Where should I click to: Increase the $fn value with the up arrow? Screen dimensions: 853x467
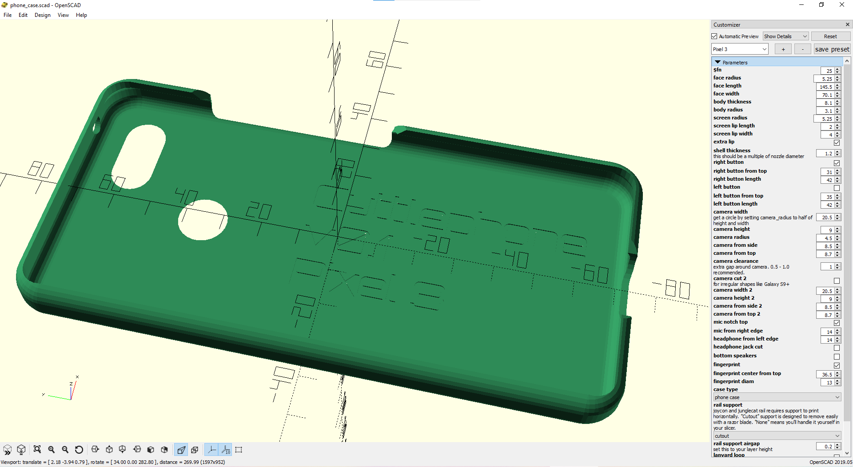[837, 69]
